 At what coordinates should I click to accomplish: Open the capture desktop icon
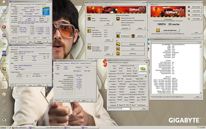coord(4,53)
